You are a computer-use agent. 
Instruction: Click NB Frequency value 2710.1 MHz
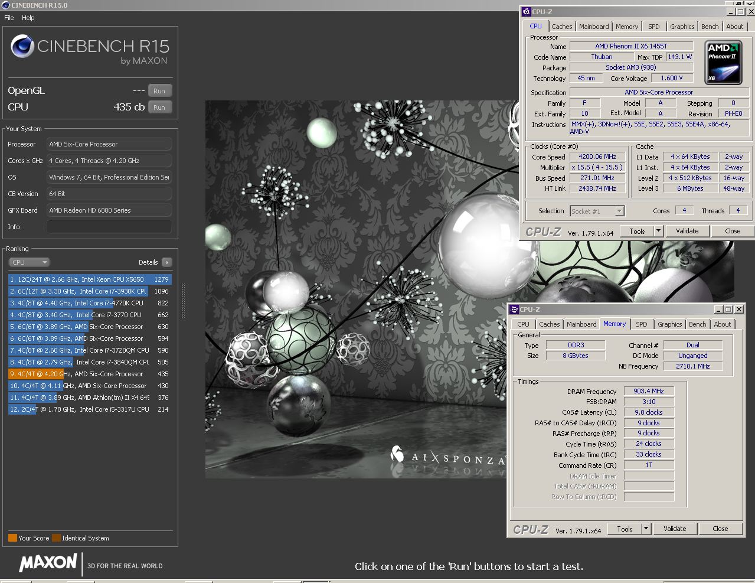click(693, 366)
